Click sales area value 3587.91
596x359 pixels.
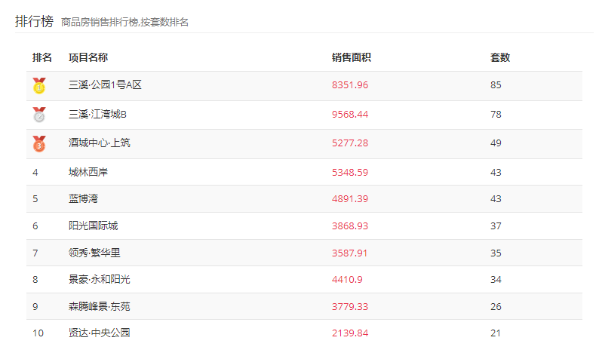[x=350, y=253]
